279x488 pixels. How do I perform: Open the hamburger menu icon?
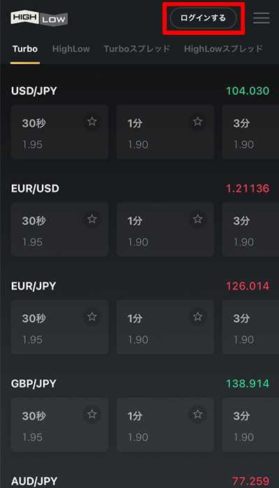click(x=262, y=18)
